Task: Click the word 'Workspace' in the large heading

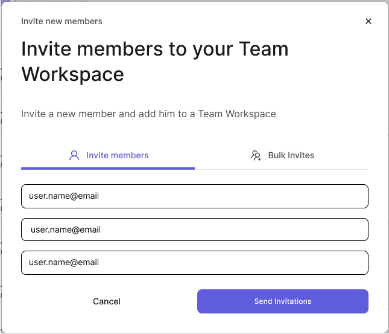Action: (72, 74)
